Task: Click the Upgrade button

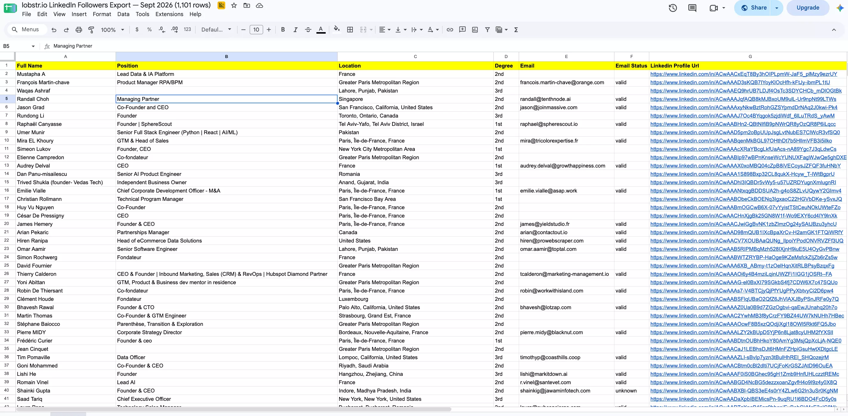Action: pos(808,8)
